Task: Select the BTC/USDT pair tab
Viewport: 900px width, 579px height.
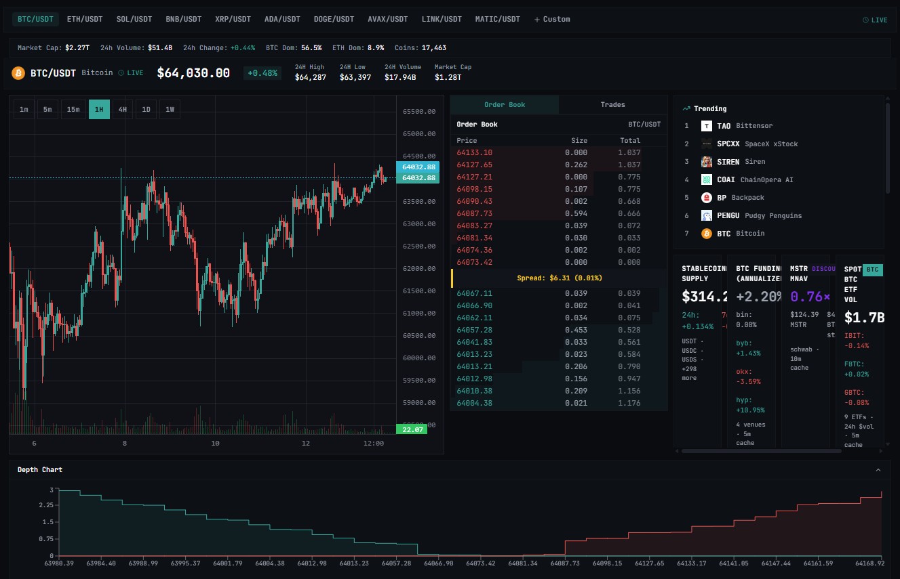Action: coord(35,19)
